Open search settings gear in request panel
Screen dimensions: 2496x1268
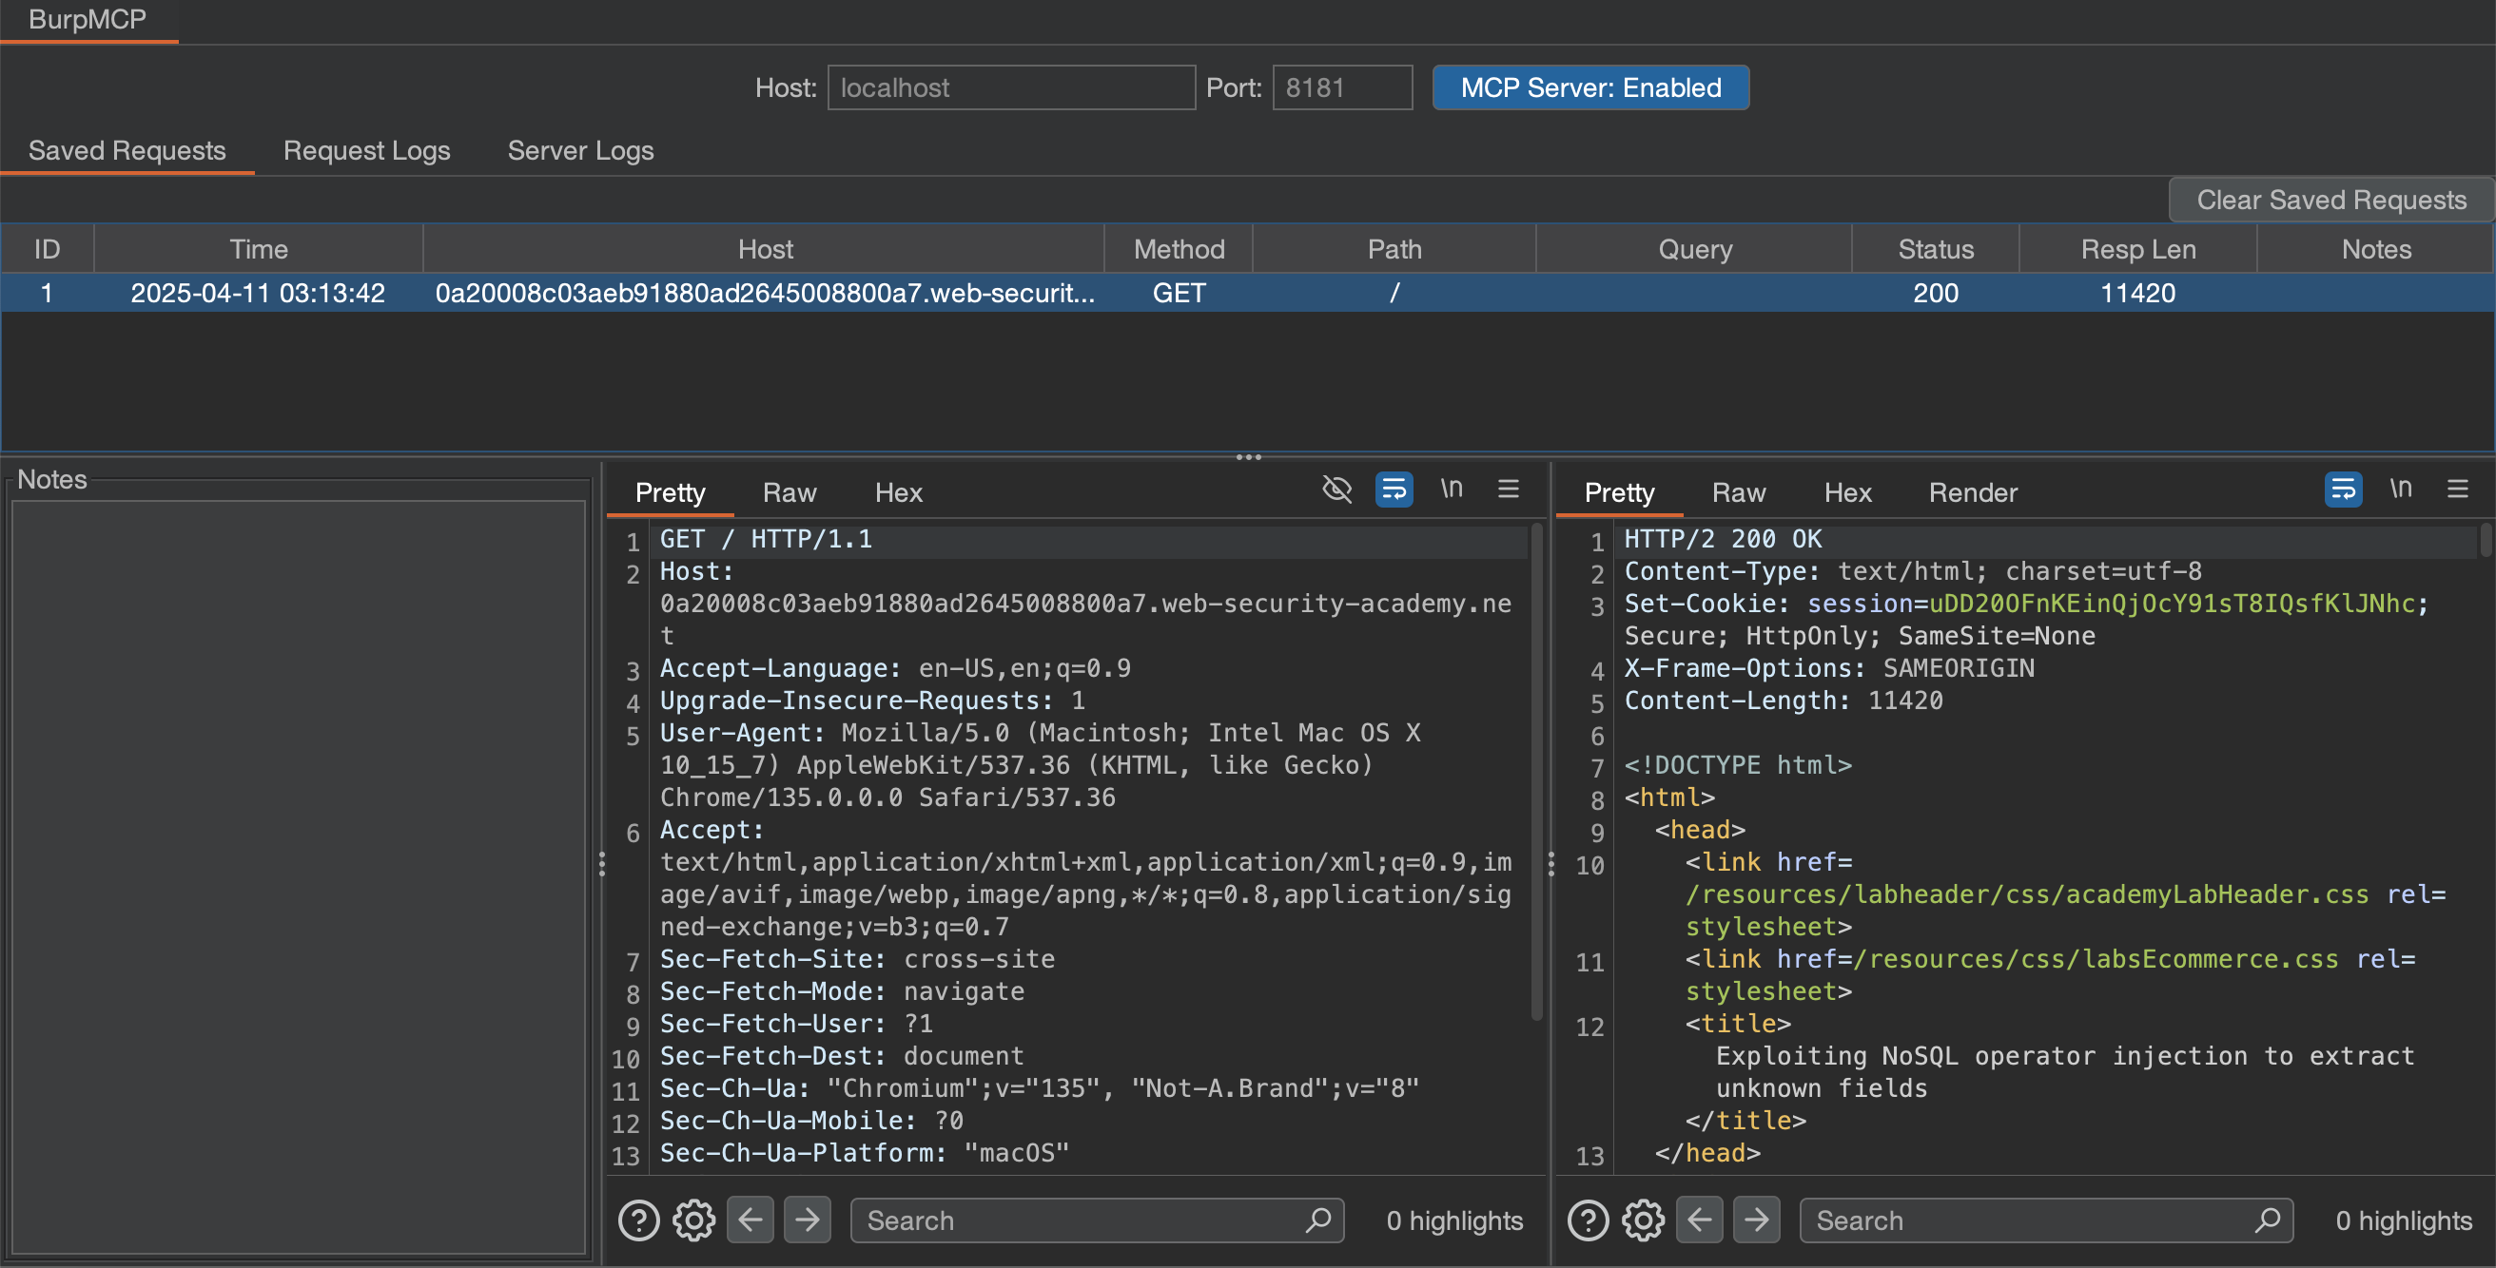(x=693, y=1220)
